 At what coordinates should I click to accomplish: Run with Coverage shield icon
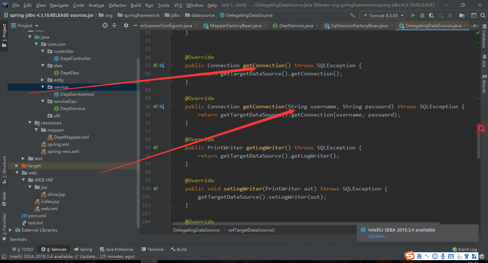[432, 15]
